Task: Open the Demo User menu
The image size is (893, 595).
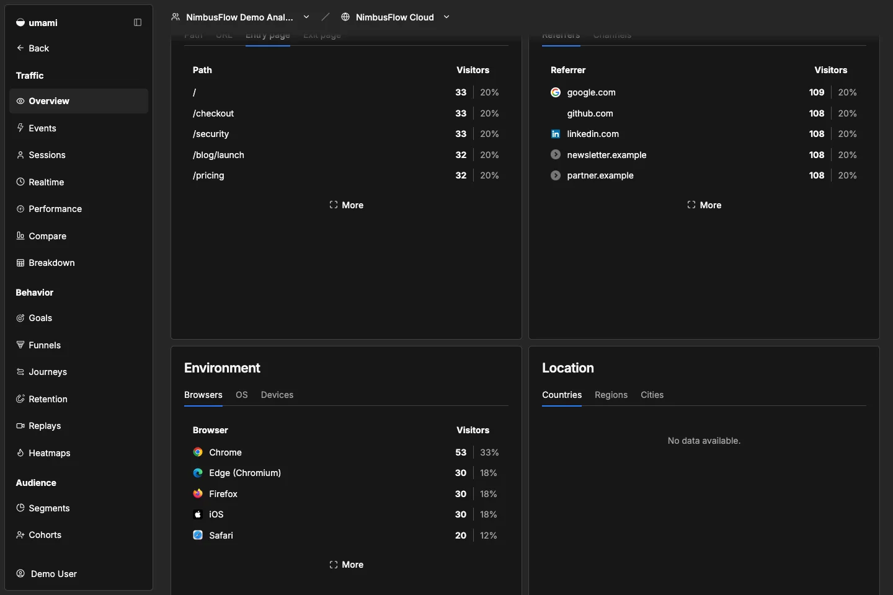Action: tap(79, 573)
